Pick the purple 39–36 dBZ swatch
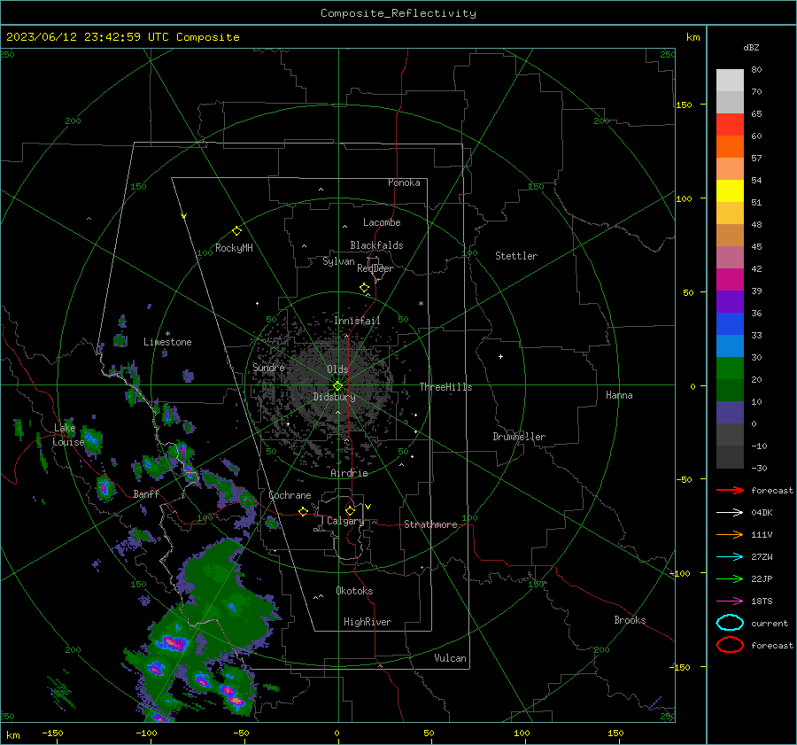The image size is (797, 745). [x=730, y=302]
